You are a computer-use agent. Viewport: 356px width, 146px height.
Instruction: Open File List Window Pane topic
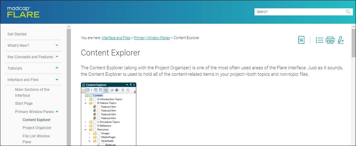click(x=36, y=139)
